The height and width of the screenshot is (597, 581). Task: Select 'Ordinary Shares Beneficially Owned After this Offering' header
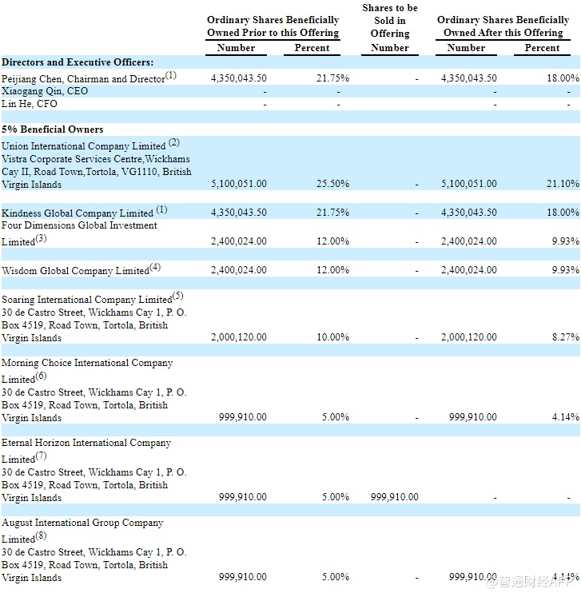(x=503, y=26)
